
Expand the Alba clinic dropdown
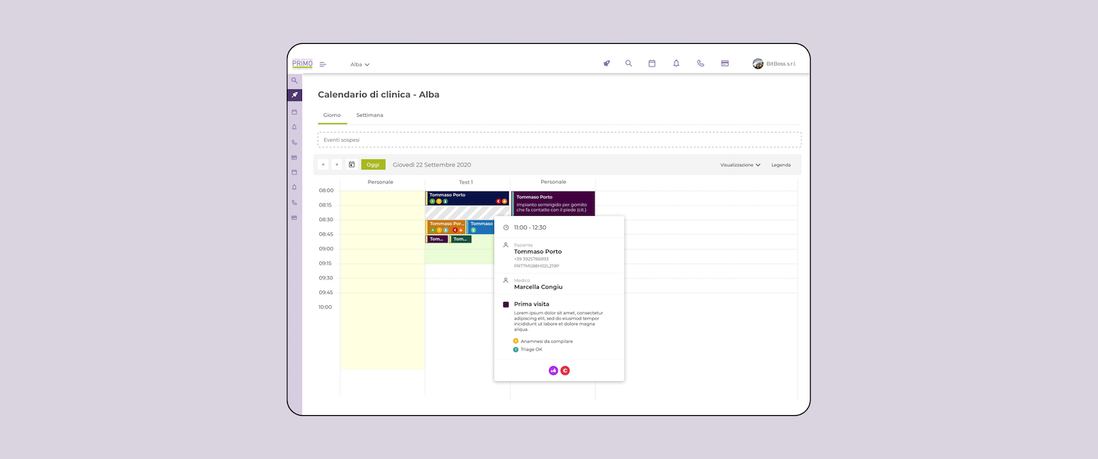pyautogui.click(x=360, y=64)
